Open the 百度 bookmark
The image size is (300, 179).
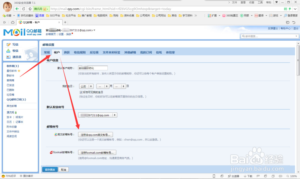click(x=40, y=16)
